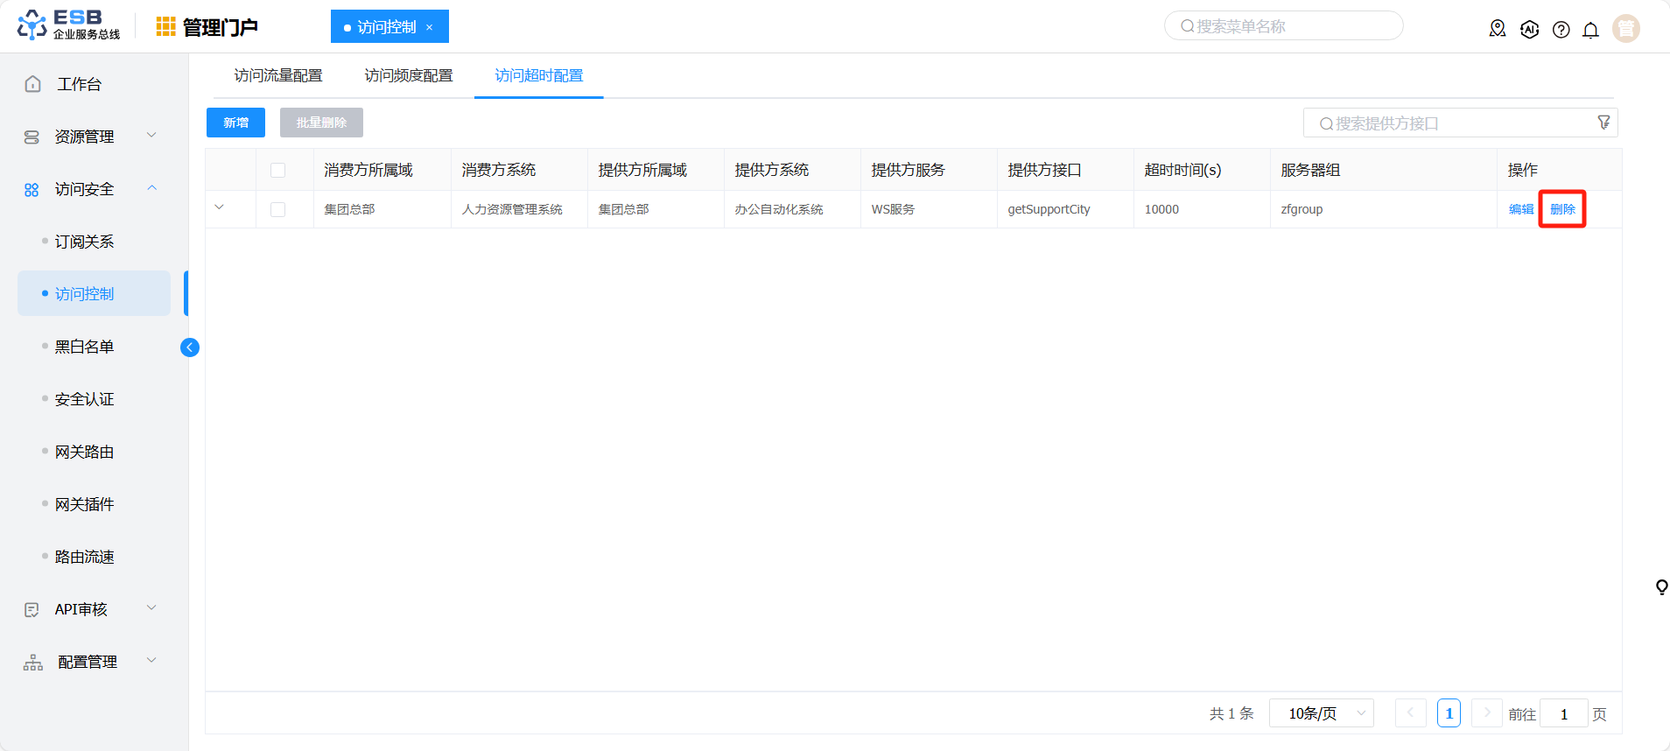Click the help question mark icon
1670x751 pixels.
(x=1561, y=30)
